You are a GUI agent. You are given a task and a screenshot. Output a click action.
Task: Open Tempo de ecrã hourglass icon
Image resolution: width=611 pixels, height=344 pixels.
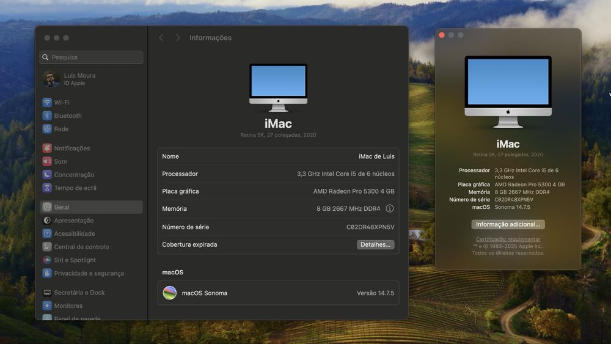coord(47,188)
